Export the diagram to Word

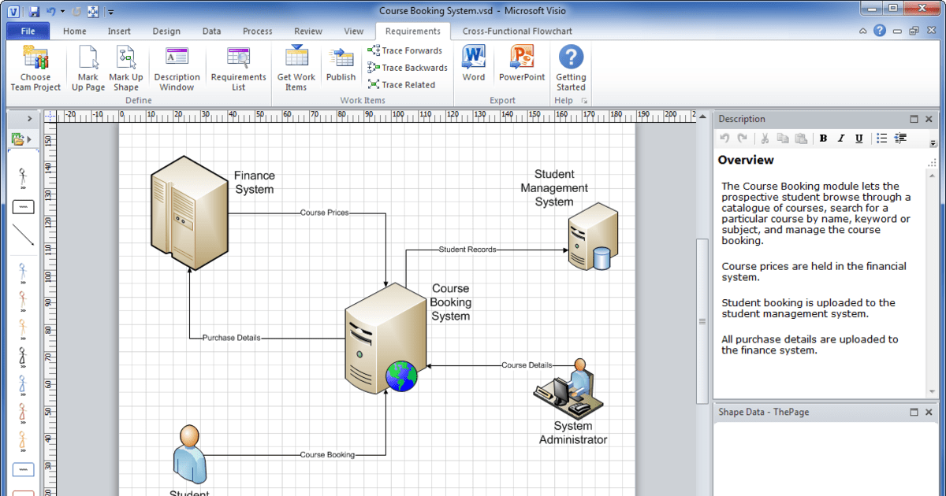tap(474, 65)
